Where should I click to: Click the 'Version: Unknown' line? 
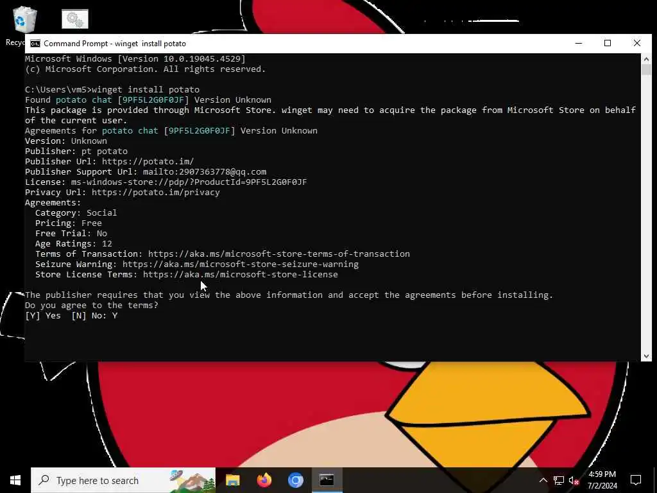coord(66,141)
